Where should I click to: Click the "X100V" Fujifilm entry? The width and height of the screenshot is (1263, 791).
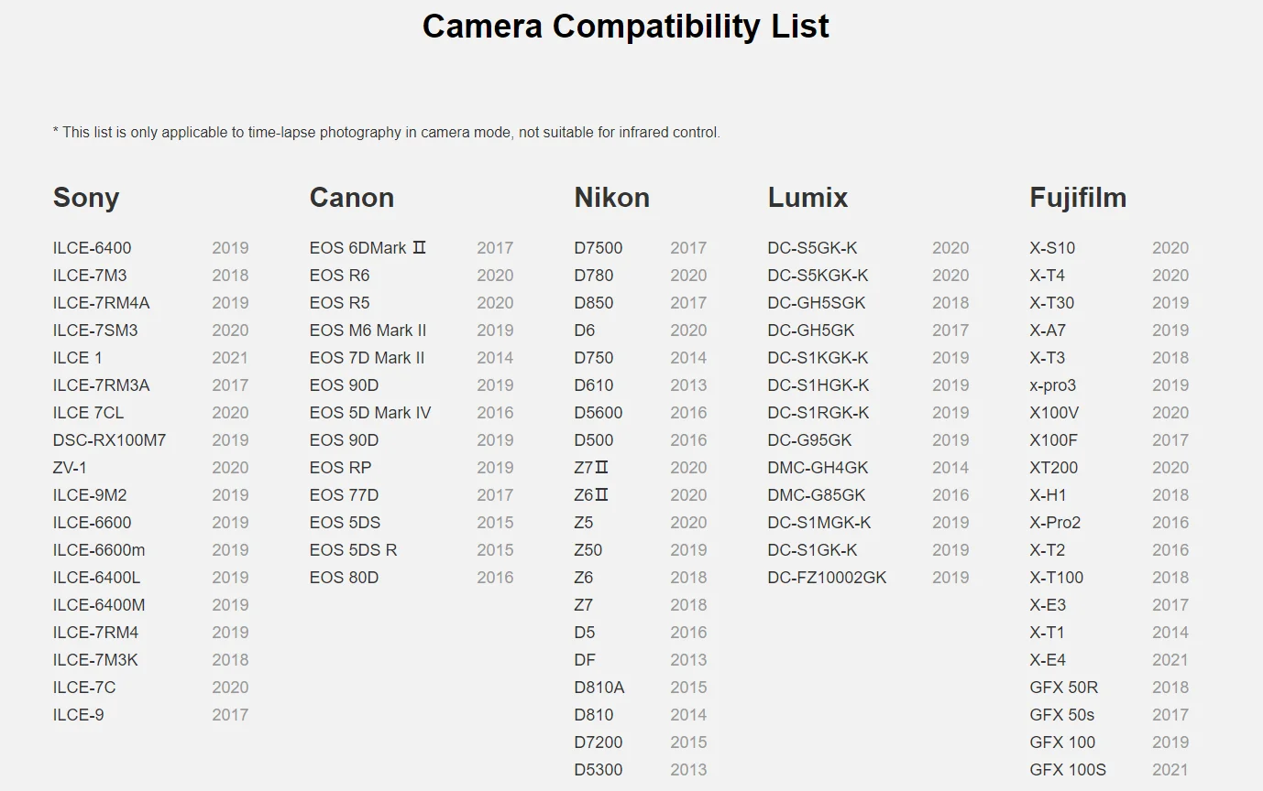(x=1055, y=413)
